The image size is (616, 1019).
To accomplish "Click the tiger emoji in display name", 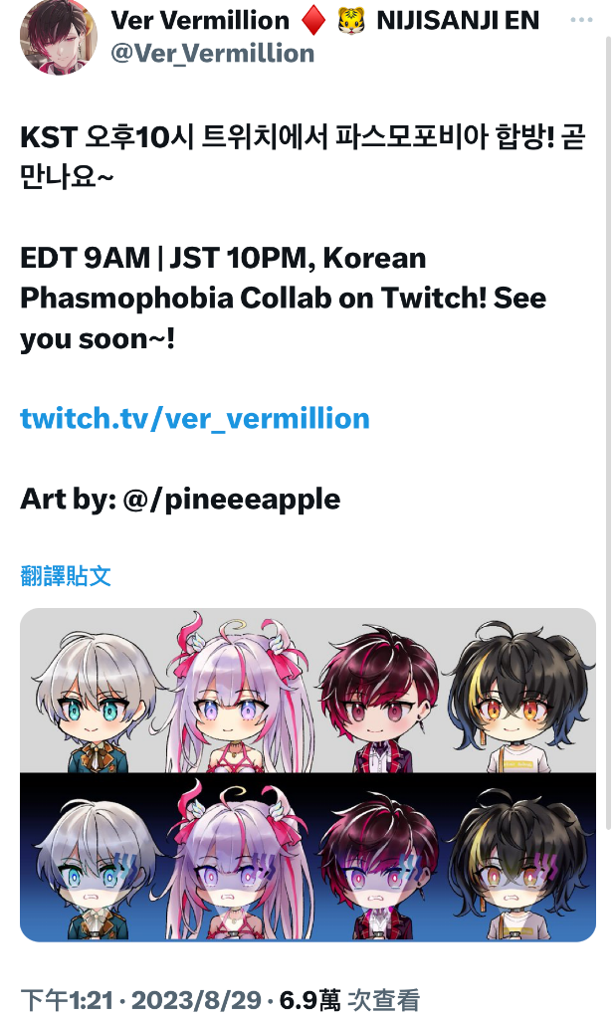I will pyautogui.click(x=351, y=21).
